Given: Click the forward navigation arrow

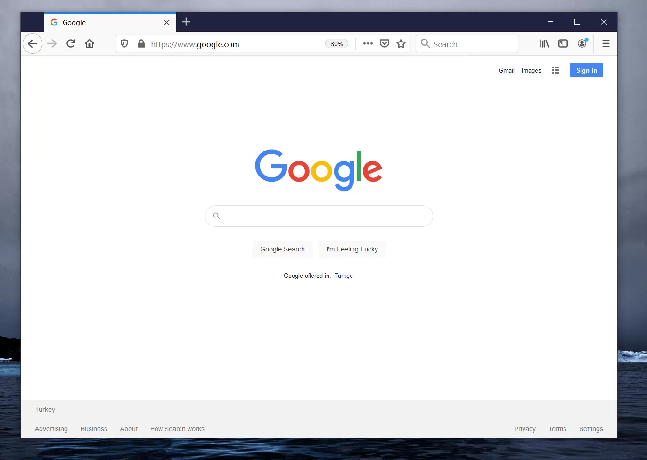Looking at the screenshot, I should coord(52,44).
